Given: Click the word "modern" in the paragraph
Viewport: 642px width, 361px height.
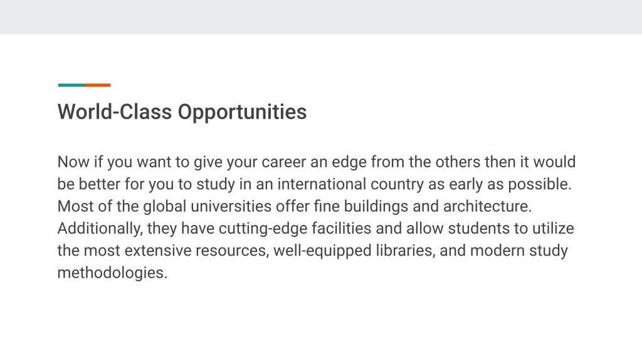Looking at the screenshot, I should click(497, 251).
